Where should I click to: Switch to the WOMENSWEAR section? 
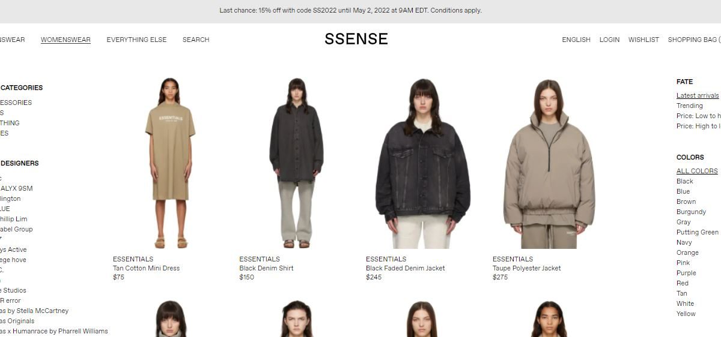click(65, 40)
